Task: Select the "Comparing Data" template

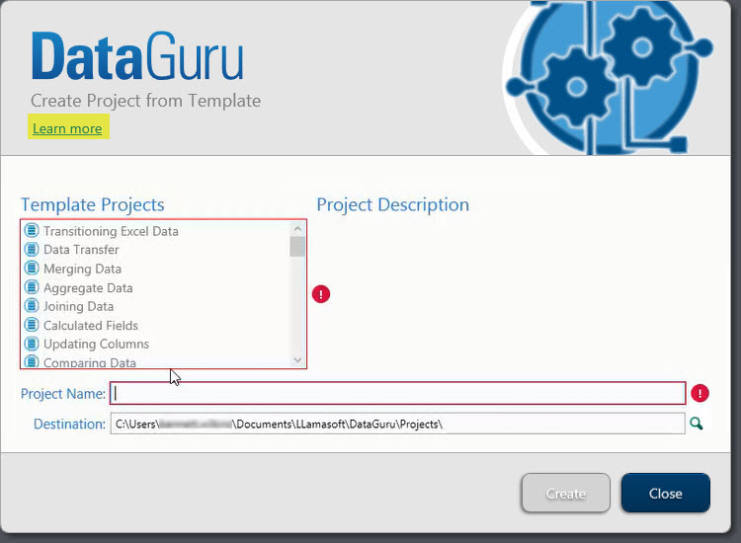Action: (90, 362)
